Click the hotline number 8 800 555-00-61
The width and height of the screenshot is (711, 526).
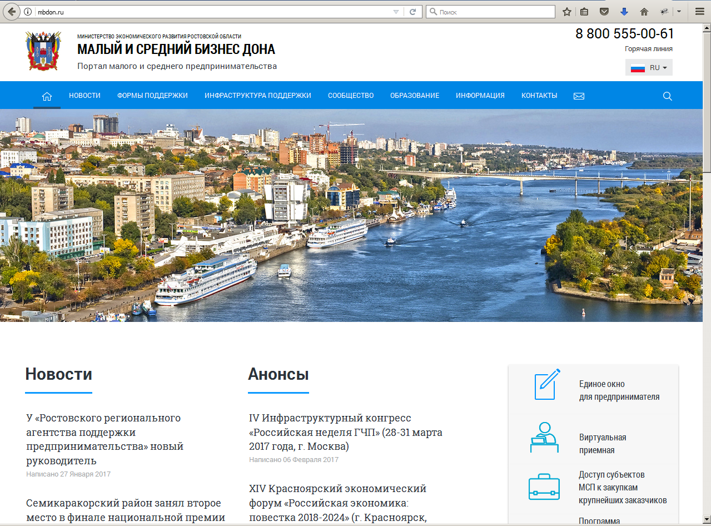624,33
